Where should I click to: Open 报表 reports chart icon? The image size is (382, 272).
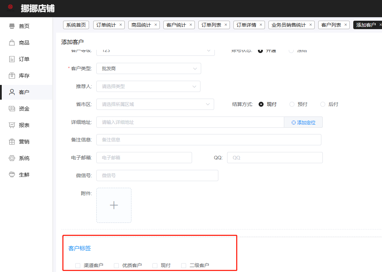12,125
